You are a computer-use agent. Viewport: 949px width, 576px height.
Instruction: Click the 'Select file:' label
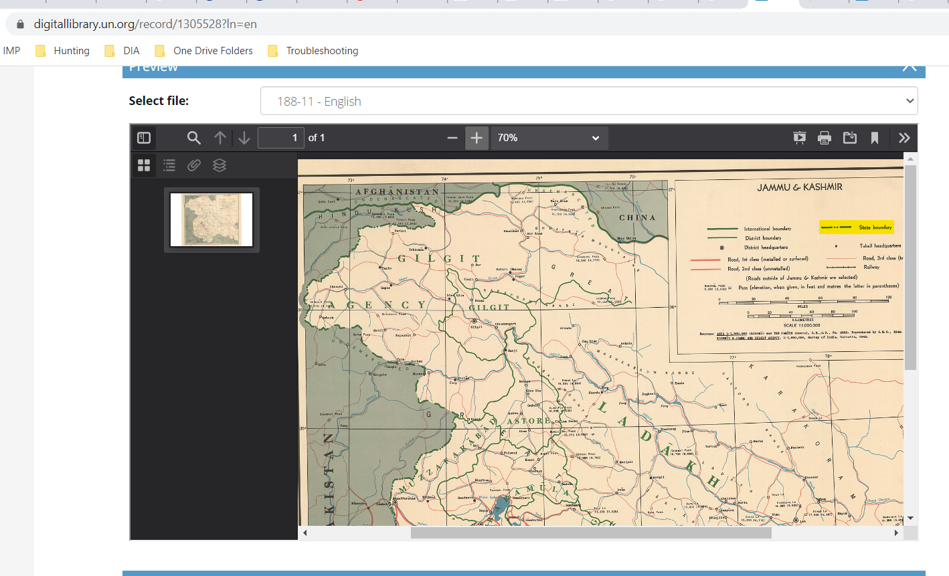coord(159,101)
